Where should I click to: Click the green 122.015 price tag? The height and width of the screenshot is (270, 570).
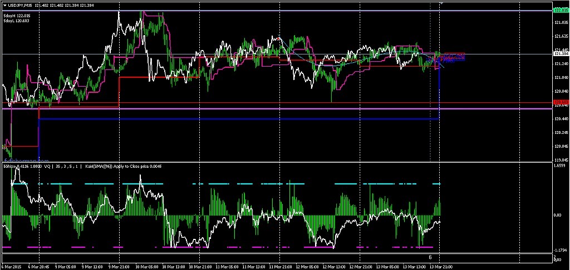click(561, 10)
